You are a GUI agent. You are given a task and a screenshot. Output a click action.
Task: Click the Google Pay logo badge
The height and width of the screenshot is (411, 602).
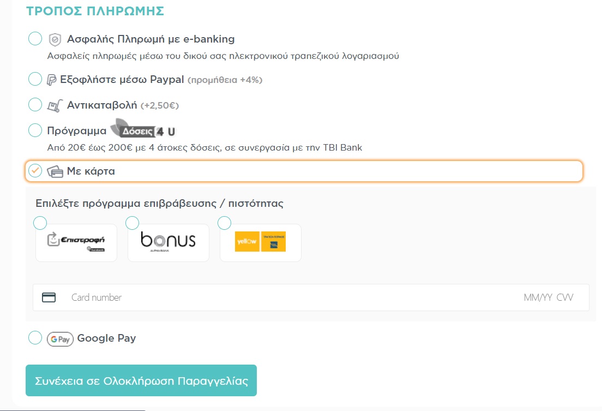click(60, 339)
